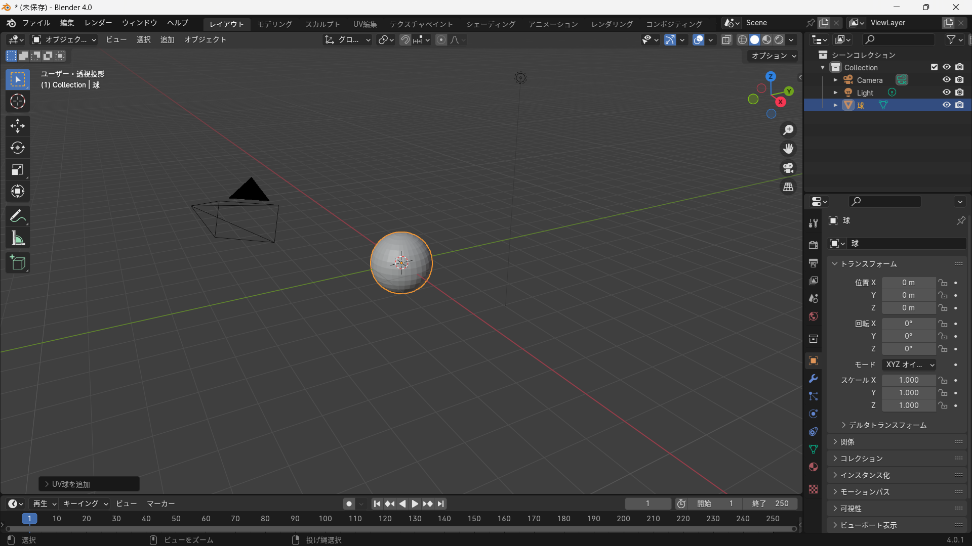Toggle camera view with camera icon
Screen dimensions: 972x546
(788, 168)
